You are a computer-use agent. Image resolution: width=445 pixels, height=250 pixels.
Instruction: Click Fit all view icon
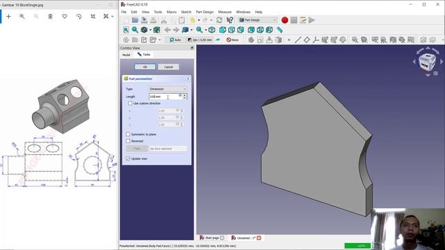pos(126,30)
